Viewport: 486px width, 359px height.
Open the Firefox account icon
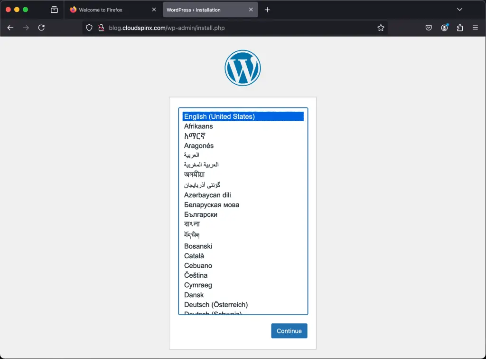tap(444, 28)
